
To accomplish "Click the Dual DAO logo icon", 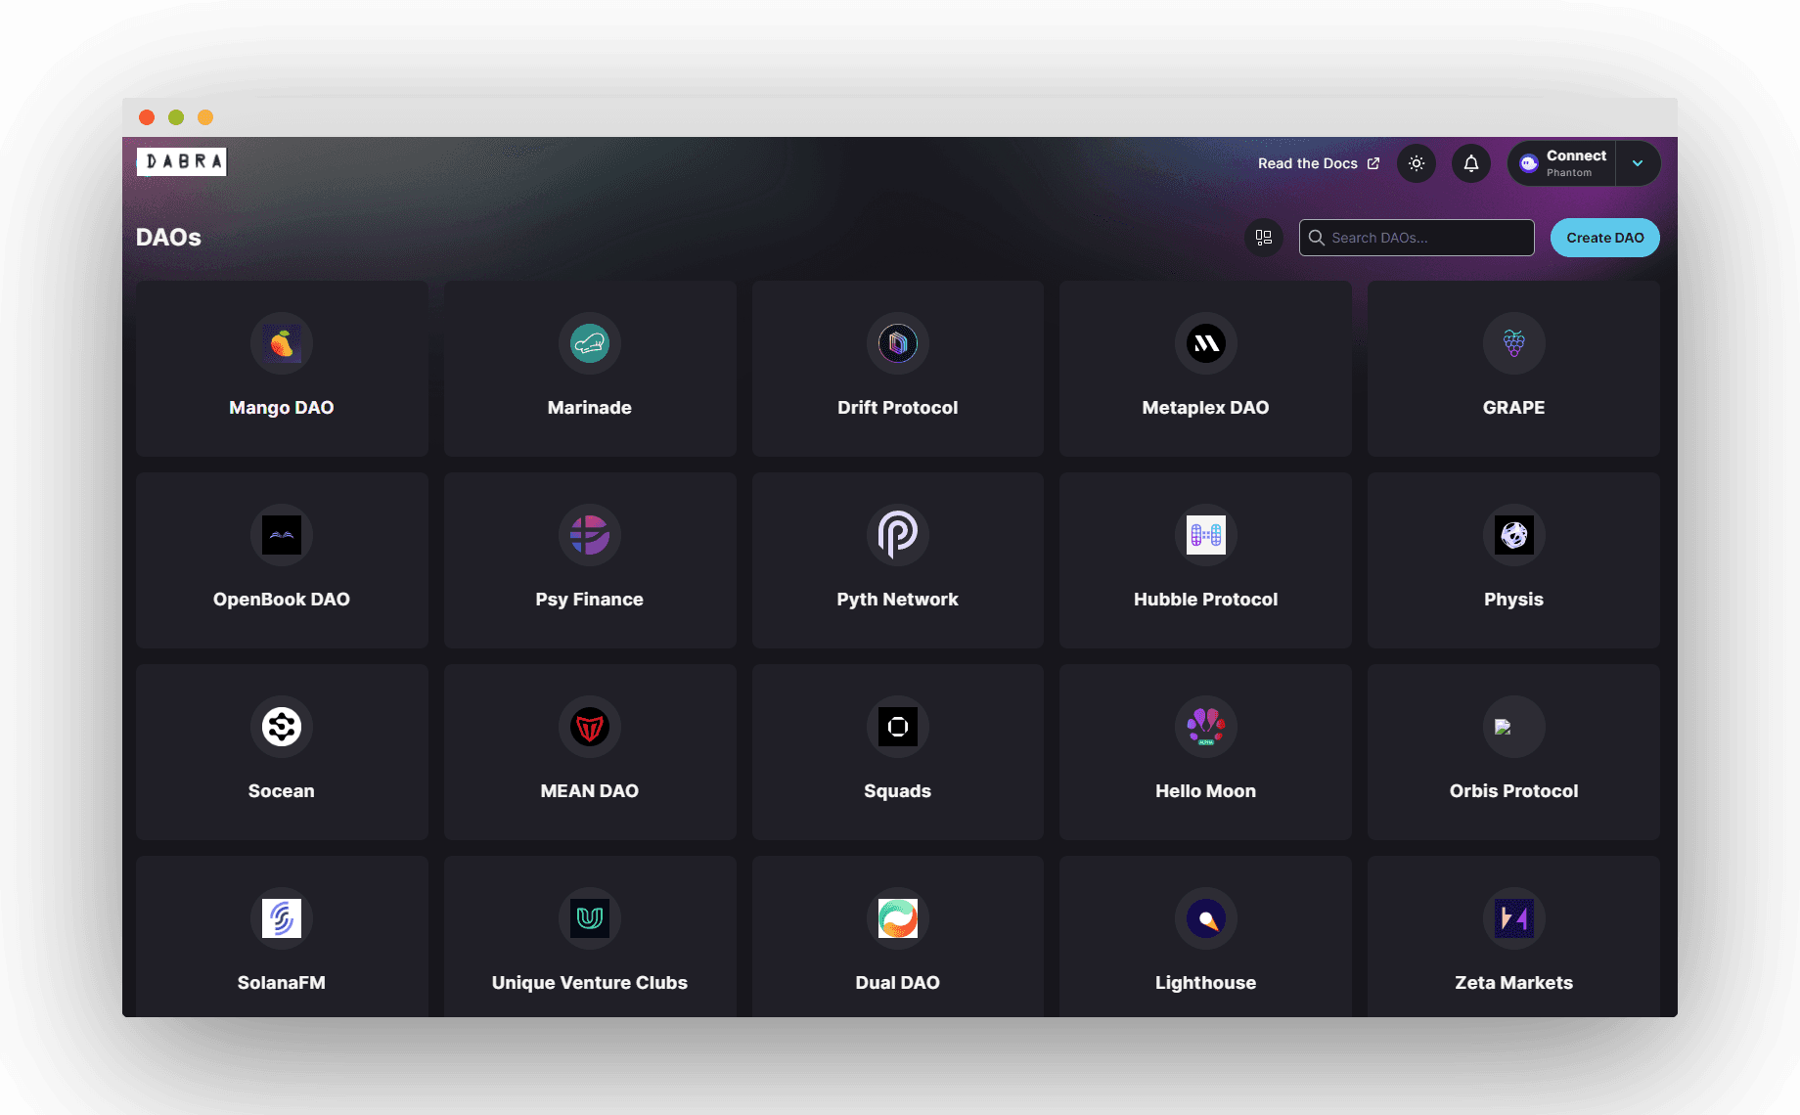I will click(898, 918).
